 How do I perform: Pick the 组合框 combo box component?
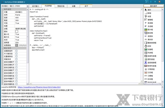[x=149, y=33]
